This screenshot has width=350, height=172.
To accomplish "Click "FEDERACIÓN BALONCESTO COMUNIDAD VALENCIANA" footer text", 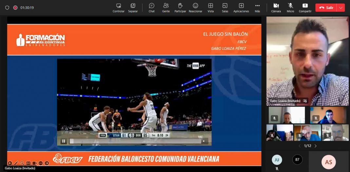I will click(154, 159).
